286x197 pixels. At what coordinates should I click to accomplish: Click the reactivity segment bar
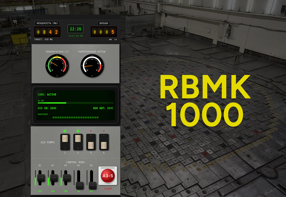click(75, 118)
